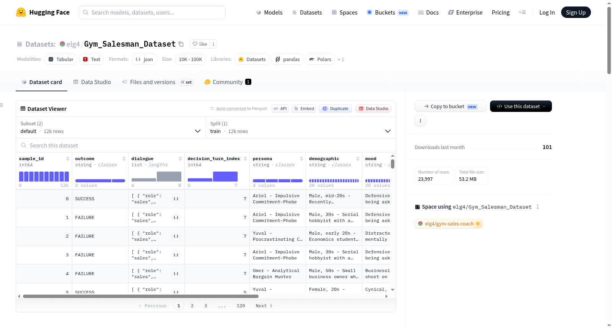612x329 pixels.
Task: Open the Use this dataset dropdown
Action: pyautogui.click(x=521, y=106)
